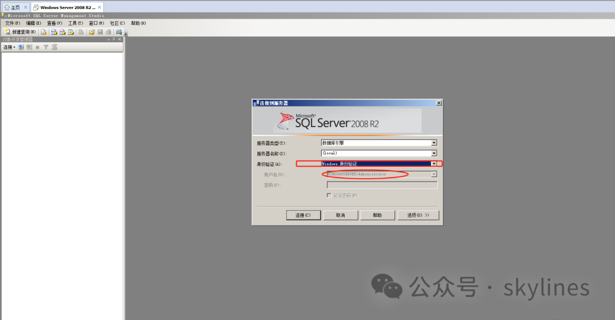Click the VM icon on Windows Server tab
The width and height of the screenshot is (615, 320).
36,7
